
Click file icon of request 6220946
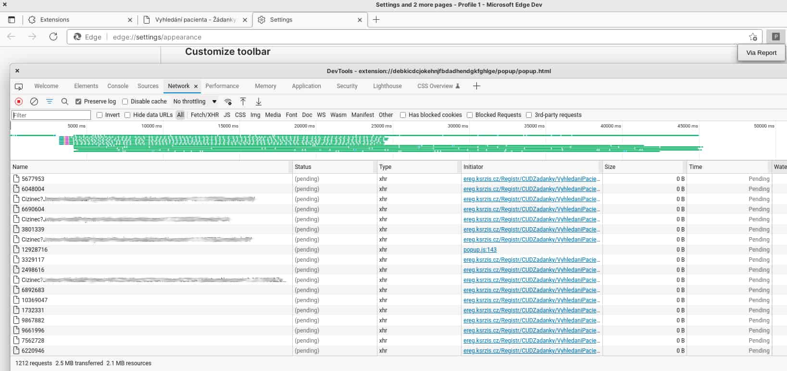(x=16, y=350)
